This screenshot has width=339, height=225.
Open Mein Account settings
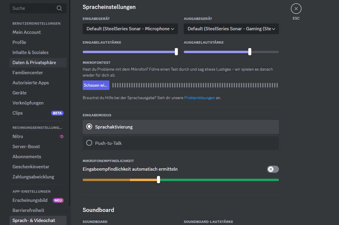click(38, 32)
